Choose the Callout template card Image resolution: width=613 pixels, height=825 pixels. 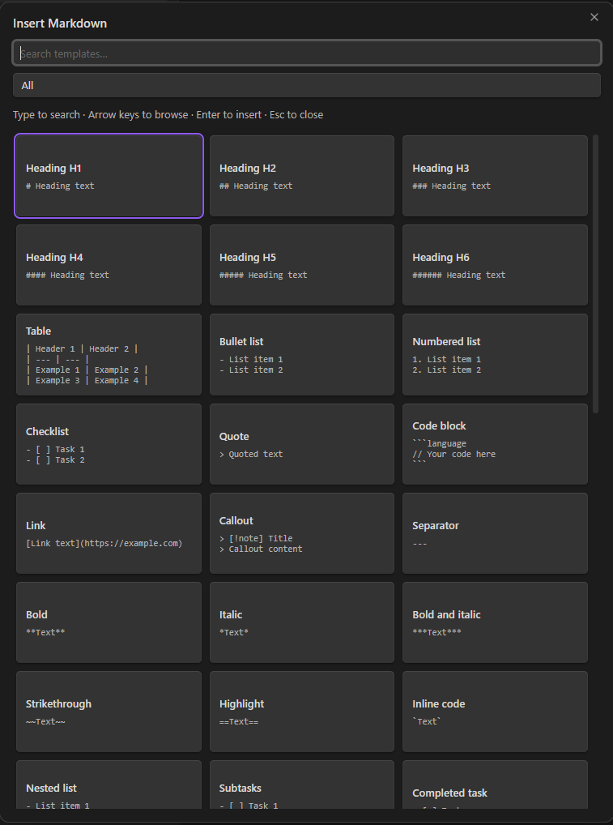[x=302, y=533]
